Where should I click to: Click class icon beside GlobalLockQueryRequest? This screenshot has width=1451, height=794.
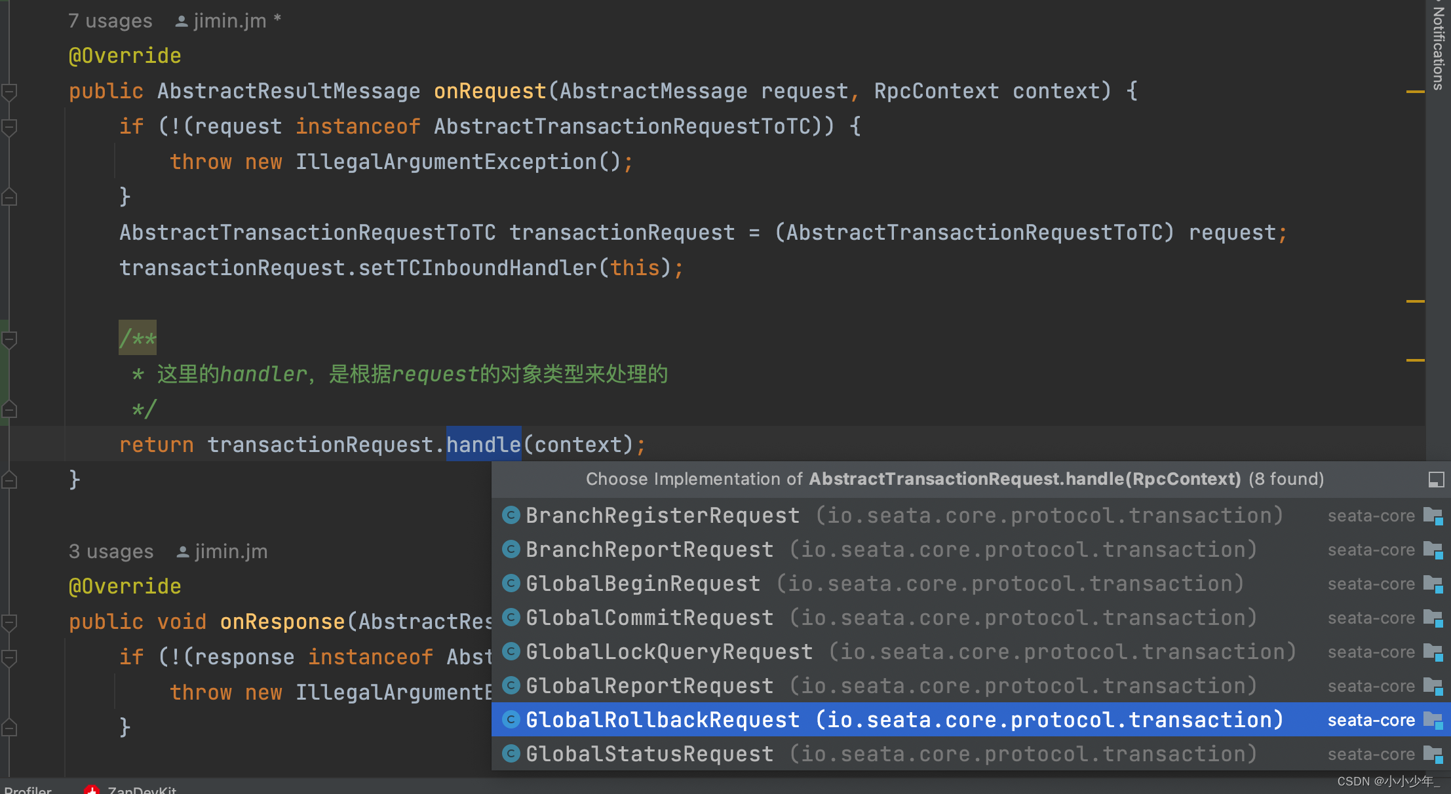pos(511,651)
